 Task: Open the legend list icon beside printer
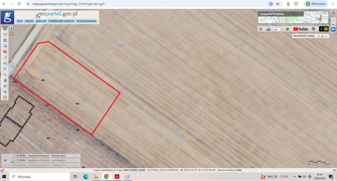pyautogui.click(x=261, y=29)
